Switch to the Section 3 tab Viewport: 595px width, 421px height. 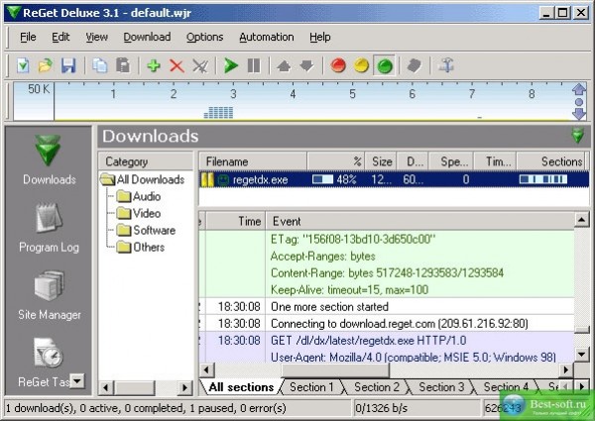(x=441, y=387)
